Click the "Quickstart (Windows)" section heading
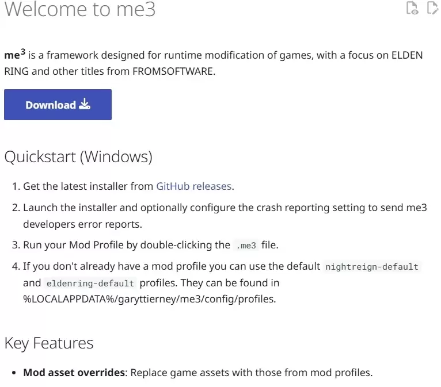441x387 pixels. tap(78, 156)
